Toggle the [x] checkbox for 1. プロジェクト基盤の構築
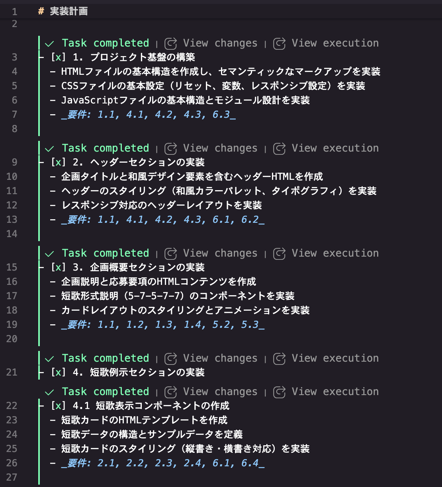 (x=59, y=57)
